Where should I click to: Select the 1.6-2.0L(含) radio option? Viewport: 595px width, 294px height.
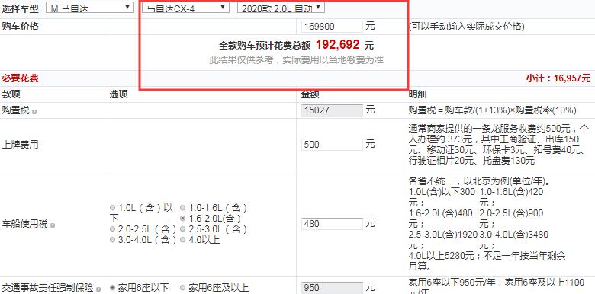tap(182, 219)
